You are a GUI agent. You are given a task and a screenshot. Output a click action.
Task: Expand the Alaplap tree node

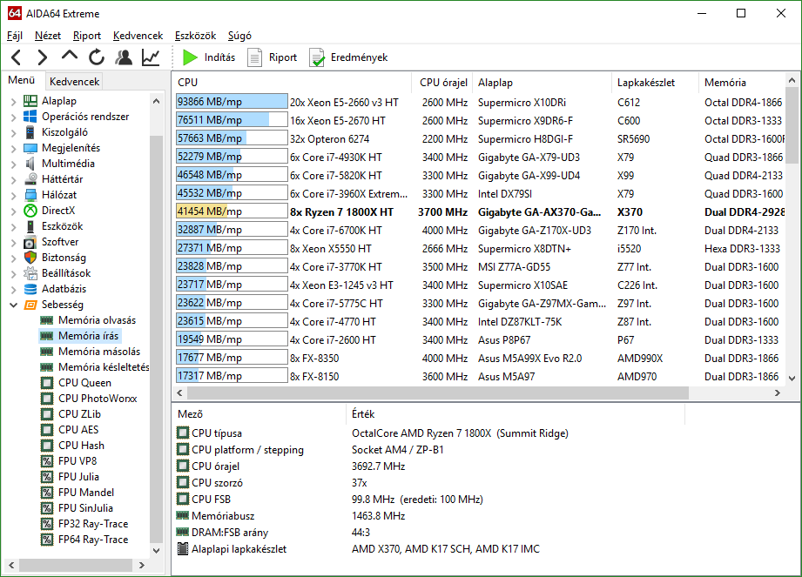[x=13, y=101]
